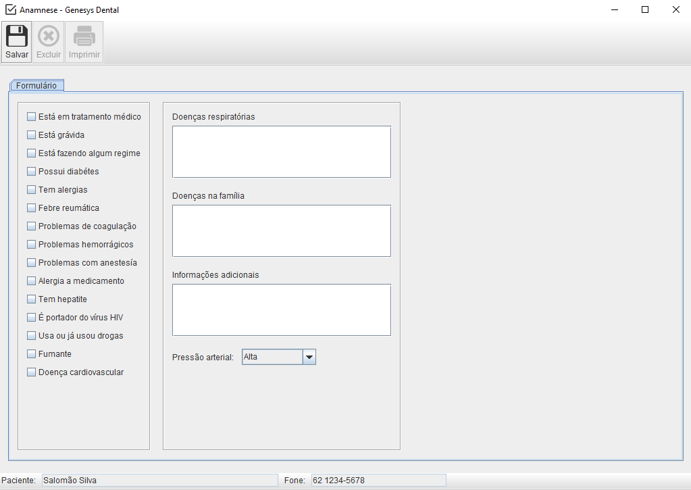Focus the Doenças respiratórias text area
Screen dimensions: 691x490
click(281, 151)
